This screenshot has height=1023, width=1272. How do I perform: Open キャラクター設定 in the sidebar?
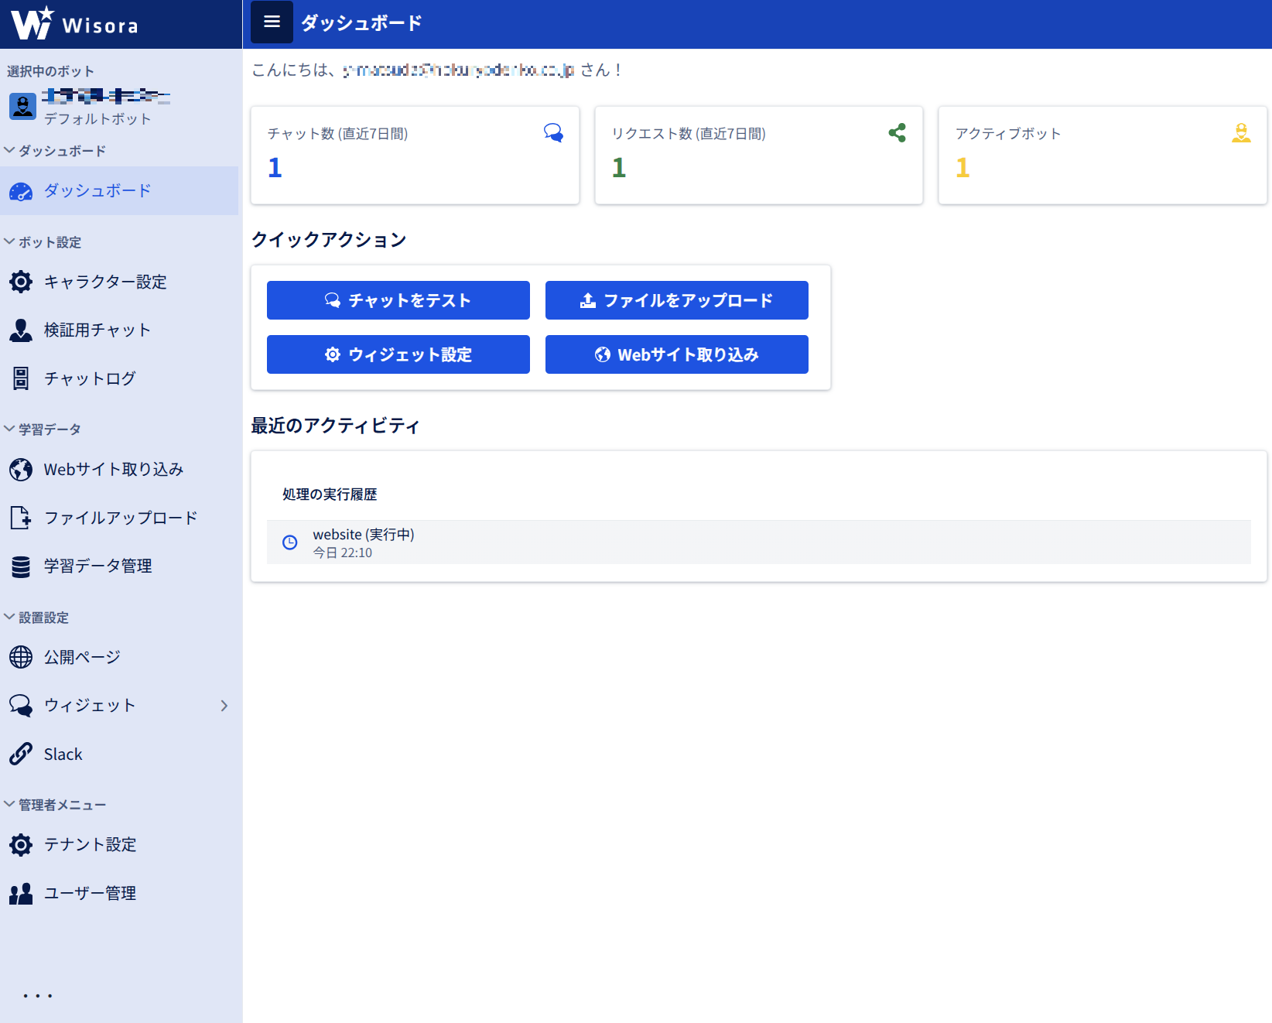(x=119, y=282)
